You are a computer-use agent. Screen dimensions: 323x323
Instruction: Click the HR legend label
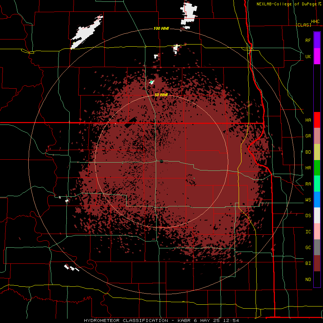(x=308, y=168)
